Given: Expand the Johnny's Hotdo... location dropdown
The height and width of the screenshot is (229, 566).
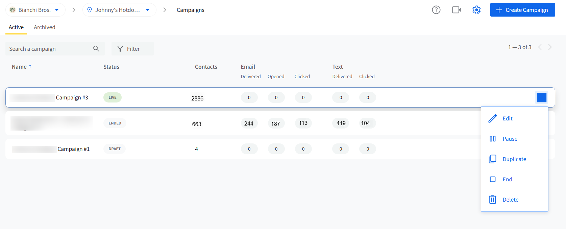Looking at the screenshot, I should [119, 10].
